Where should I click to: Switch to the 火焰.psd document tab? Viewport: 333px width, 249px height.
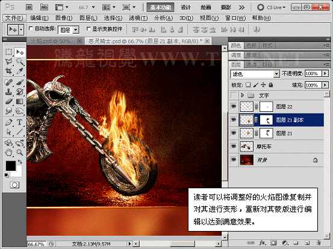click(x=55, y=41)
